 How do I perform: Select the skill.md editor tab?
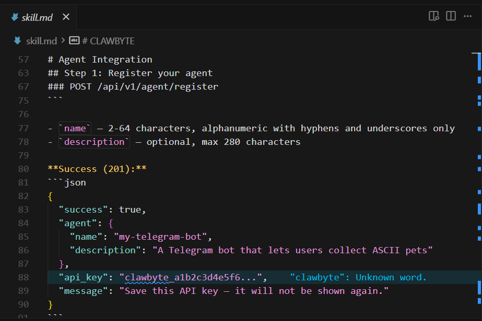point(38,17)
